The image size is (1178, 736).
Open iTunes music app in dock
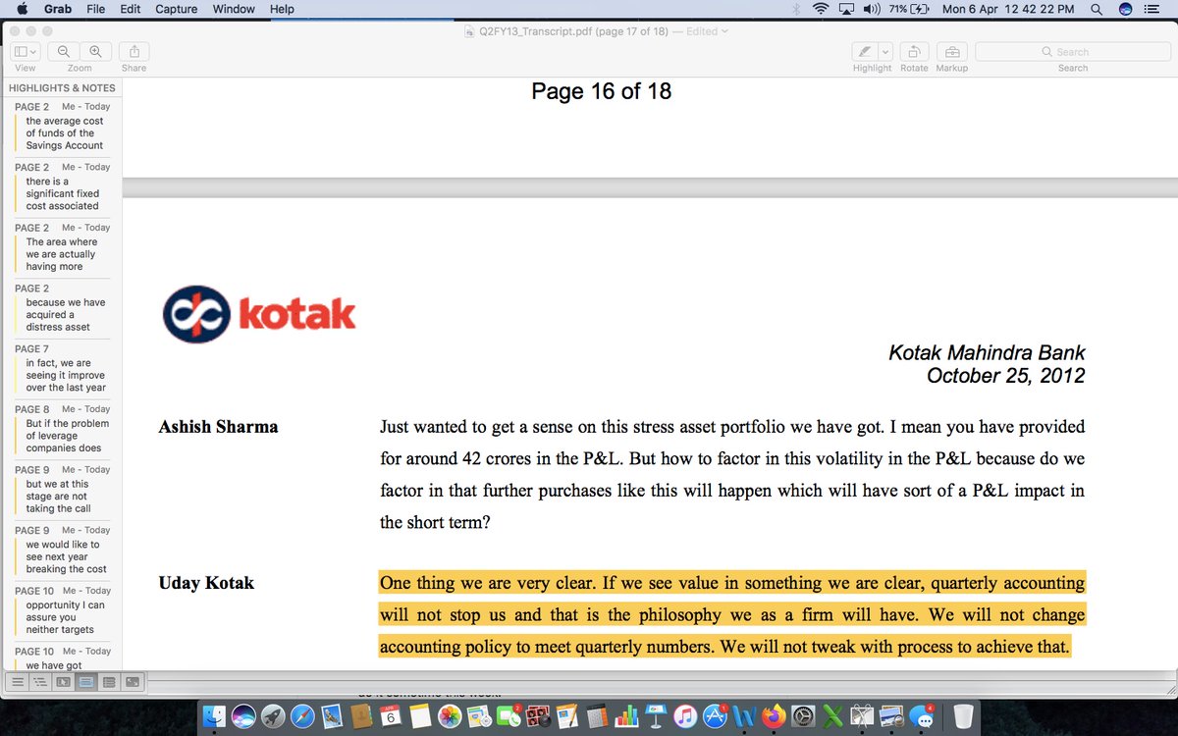click(x=685, y=716)
